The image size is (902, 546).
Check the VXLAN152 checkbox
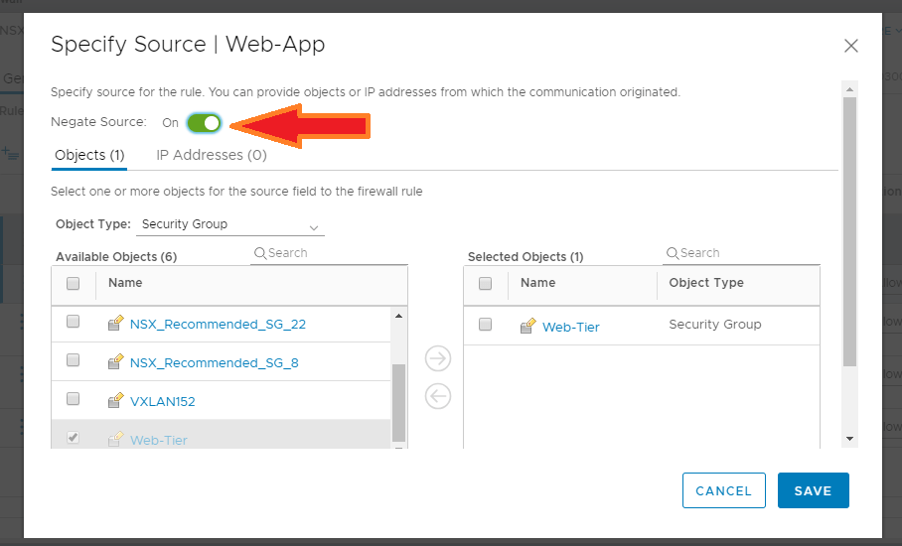pyautogui.click(x=74, y=399)
